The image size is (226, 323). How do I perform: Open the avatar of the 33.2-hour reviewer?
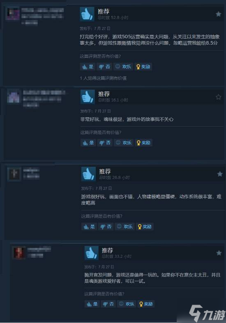(x=19, y=253)
